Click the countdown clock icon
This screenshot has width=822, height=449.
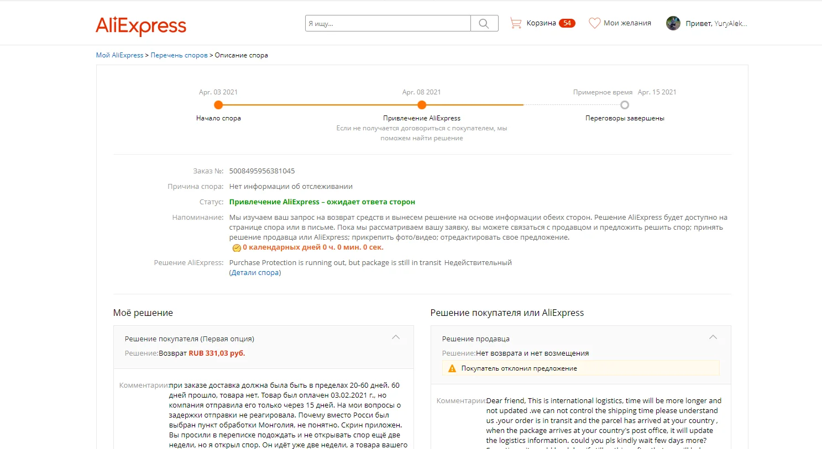(237, 248)
